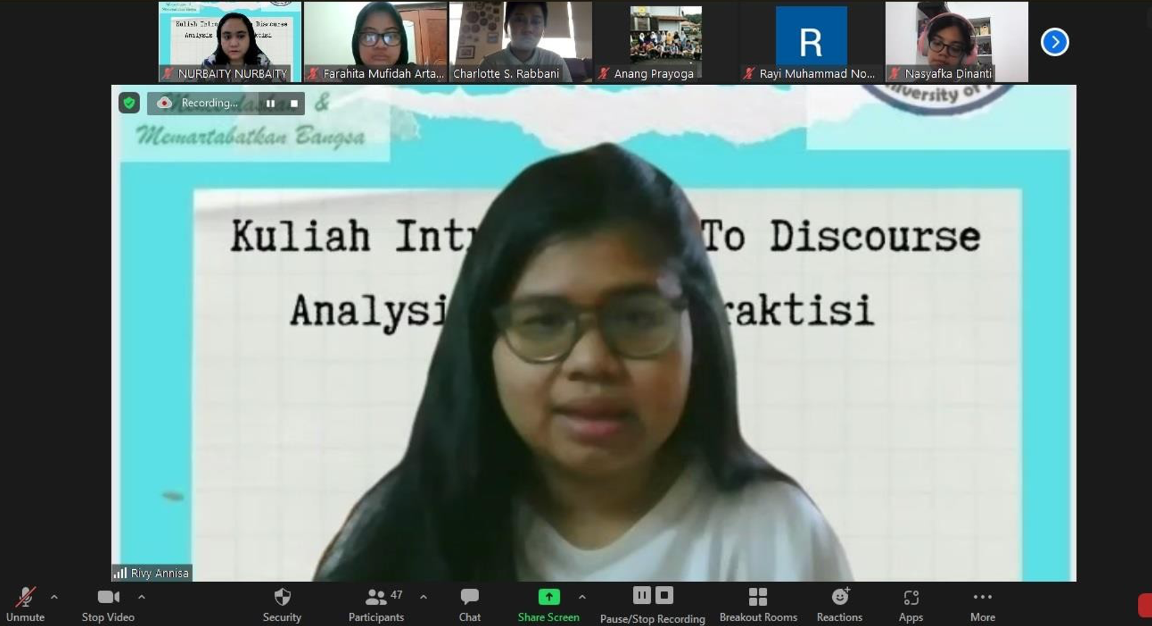The width and height of the screenshot is (1152, 626).
Task: Expand share options arrow beside Share Screen
Action: (582, 597)
